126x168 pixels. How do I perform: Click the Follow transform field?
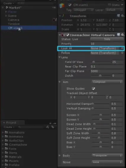105,53
